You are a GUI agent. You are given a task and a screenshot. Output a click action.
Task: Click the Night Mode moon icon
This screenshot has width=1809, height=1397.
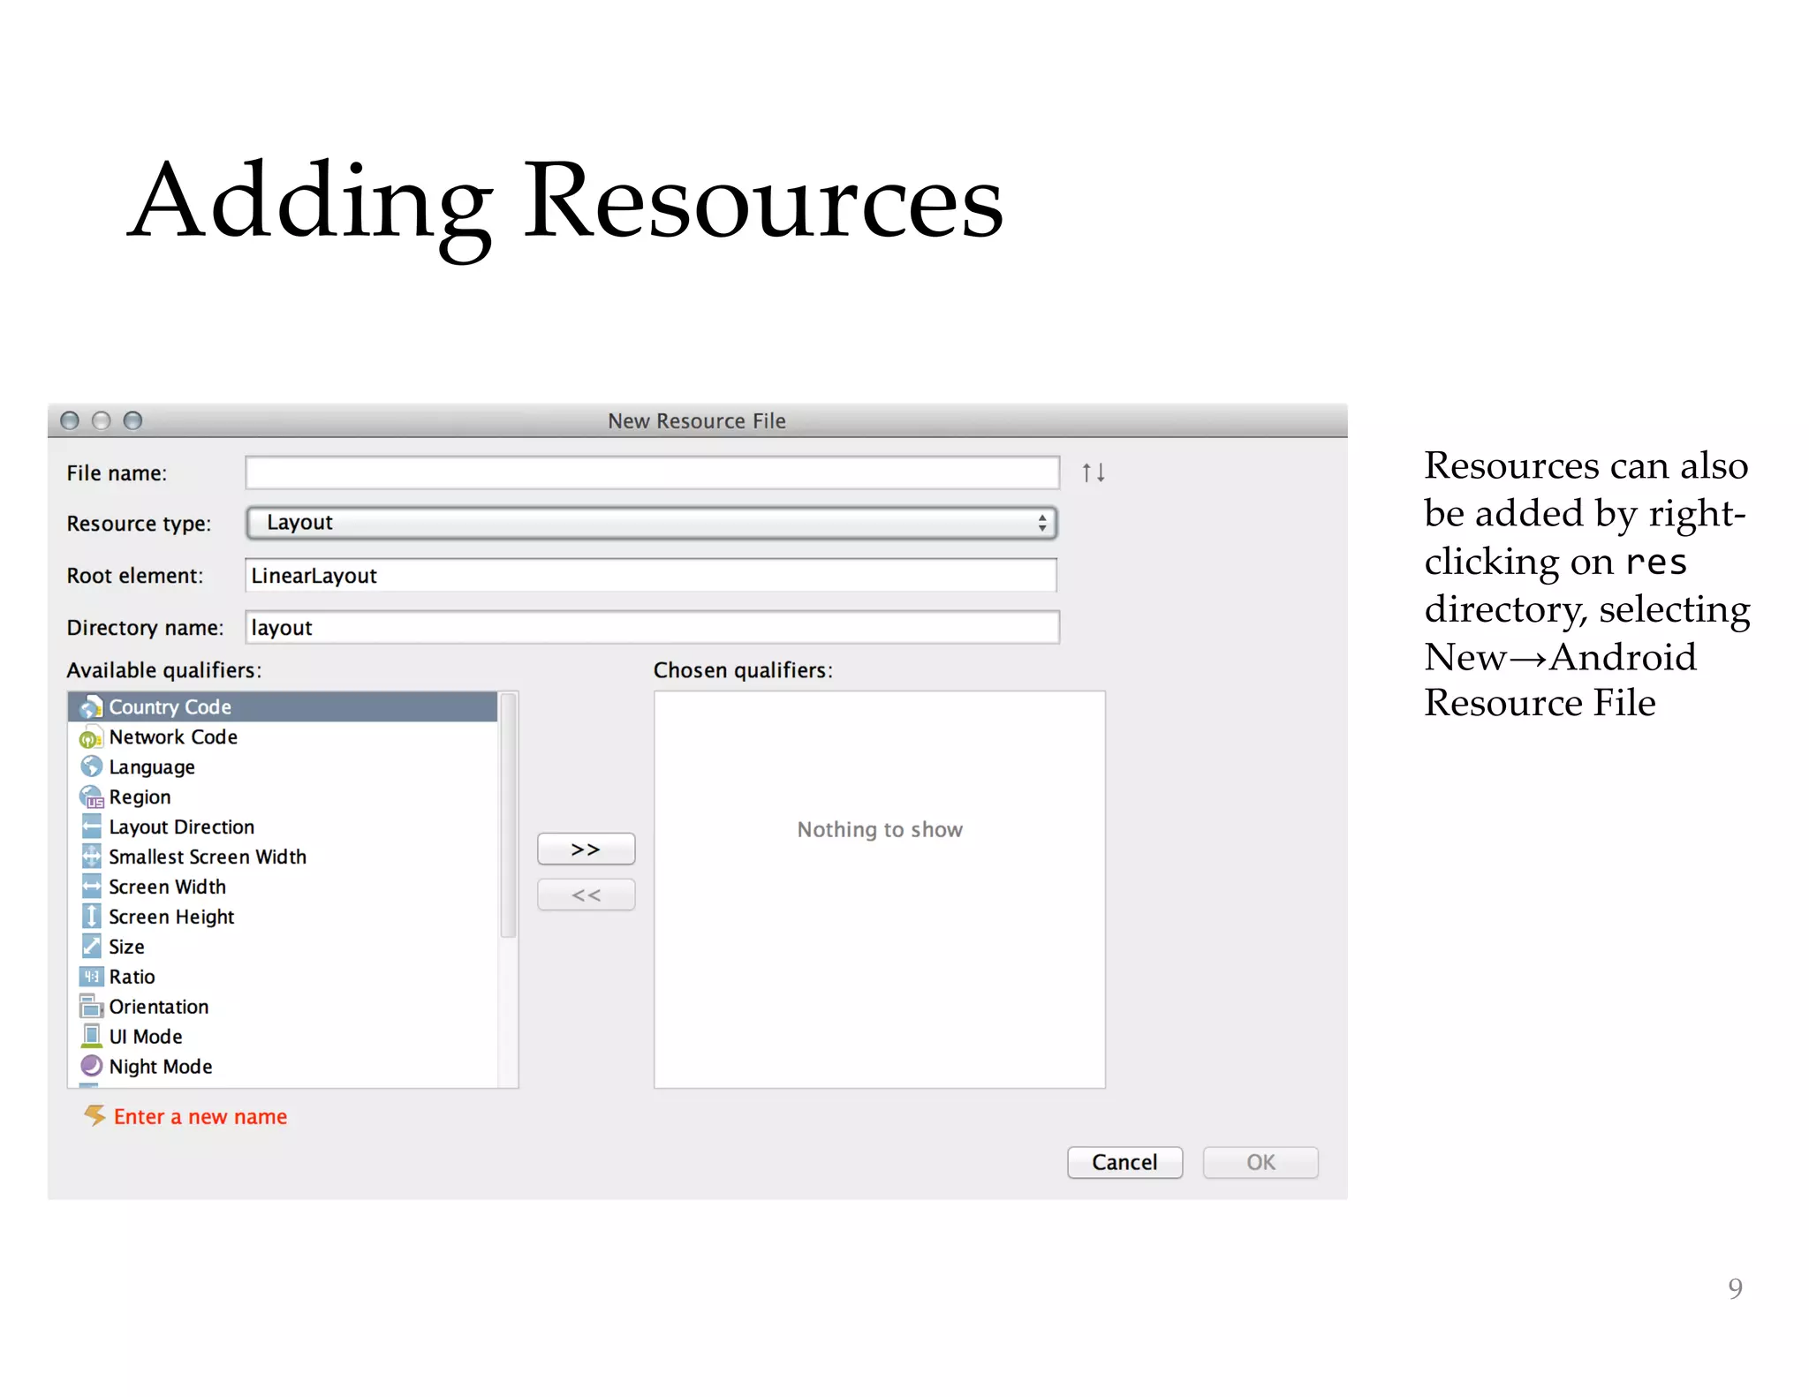tap(91, 1066)
